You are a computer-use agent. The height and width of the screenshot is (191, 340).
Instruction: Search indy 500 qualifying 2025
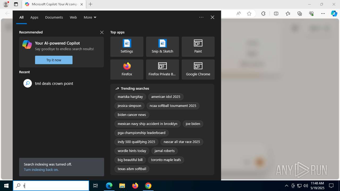click(137, 142)
